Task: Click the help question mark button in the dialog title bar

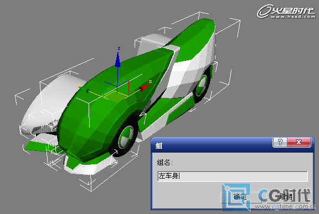Action: click(x=280, y=142)
